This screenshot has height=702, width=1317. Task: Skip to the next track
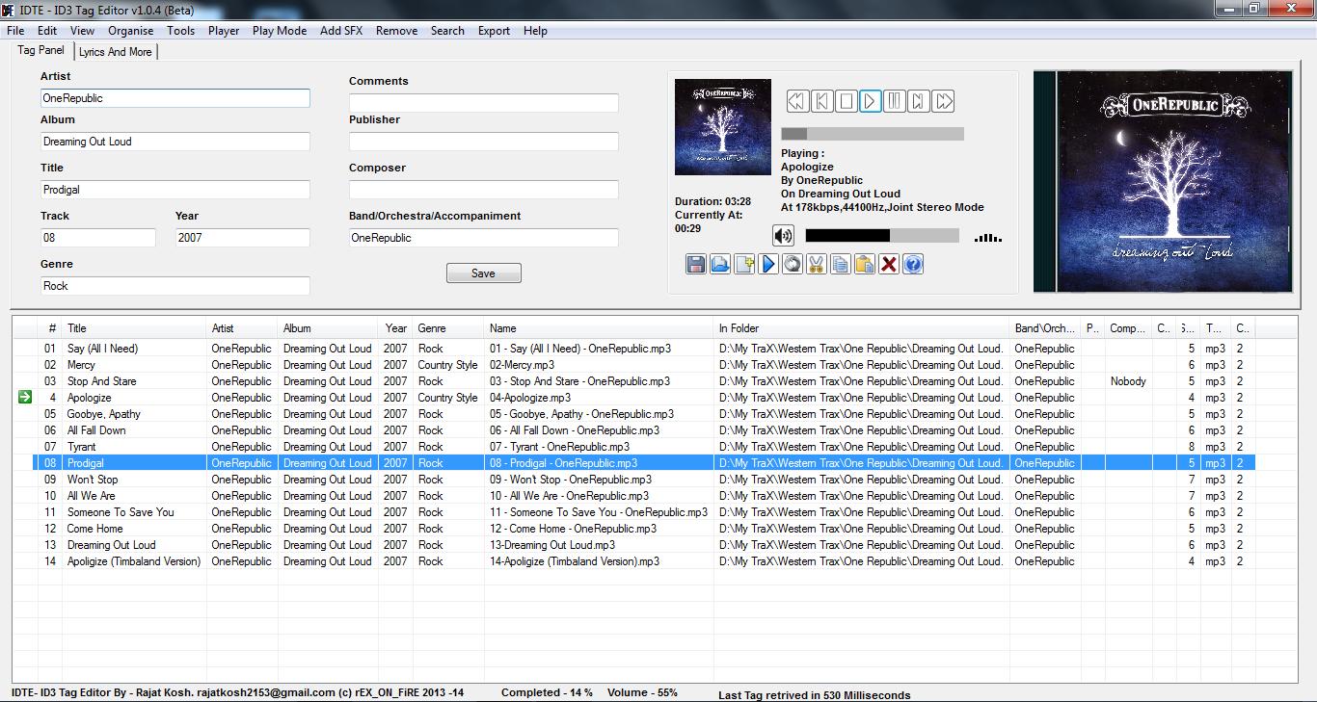click(919, 101)
